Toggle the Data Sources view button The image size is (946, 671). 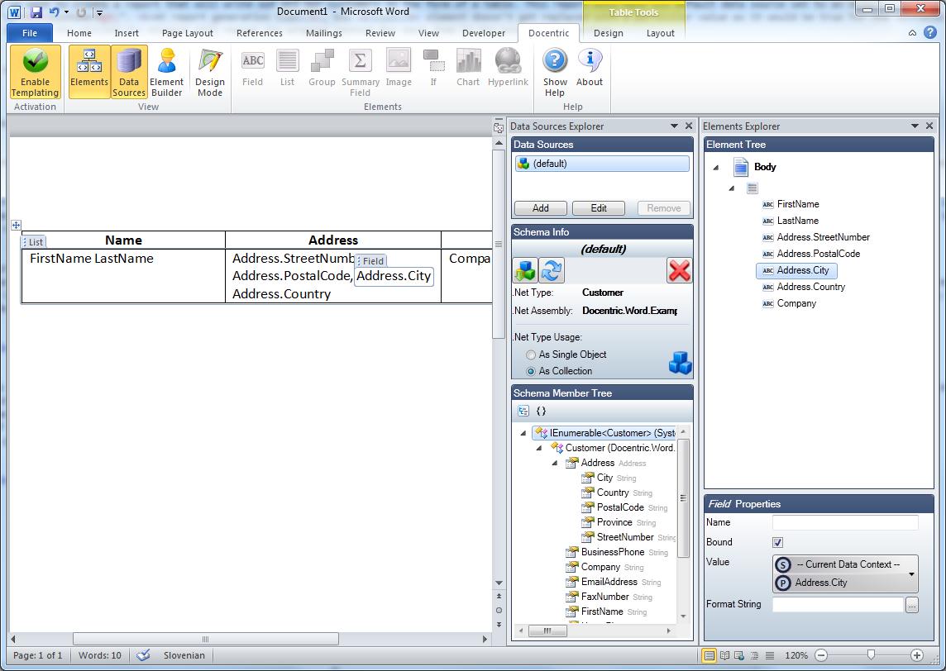(x=129, y=72)
